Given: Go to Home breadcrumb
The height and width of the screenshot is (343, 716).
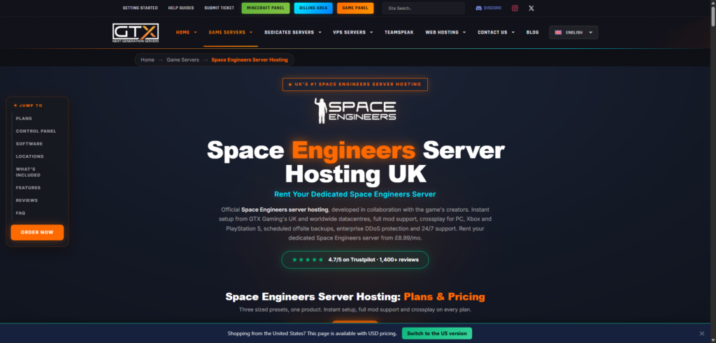Looking at the screenshot, I should 148,60.
